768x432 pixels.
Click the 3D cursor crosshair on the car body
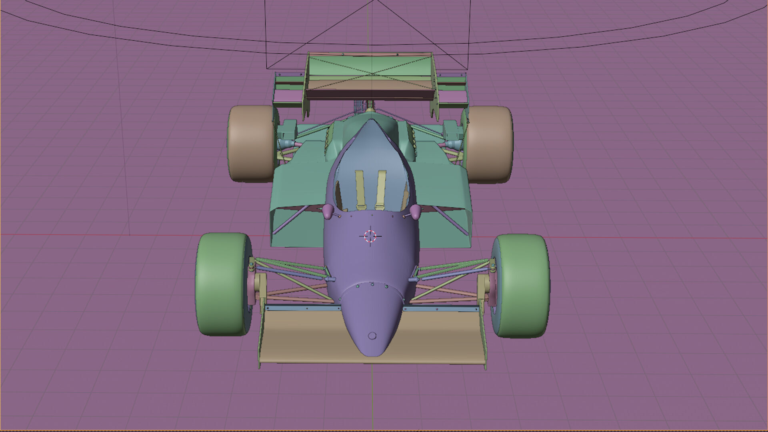pyautogui.click(x=370, y=236)
